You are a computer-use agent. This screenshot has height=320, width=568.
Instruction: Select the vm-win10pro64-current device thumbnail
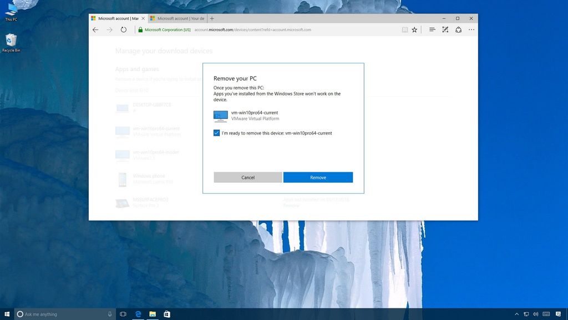point(219,116)
